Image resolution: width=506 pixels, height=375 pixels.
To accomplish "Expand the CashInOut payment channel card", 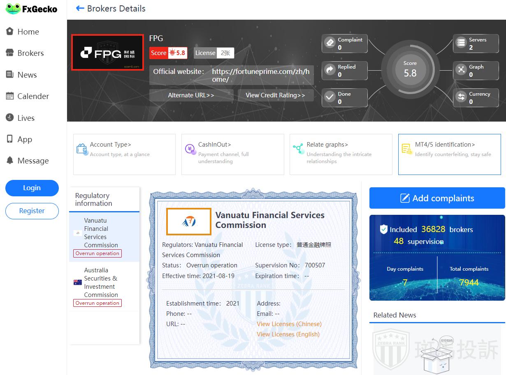I will click(232, 154).
